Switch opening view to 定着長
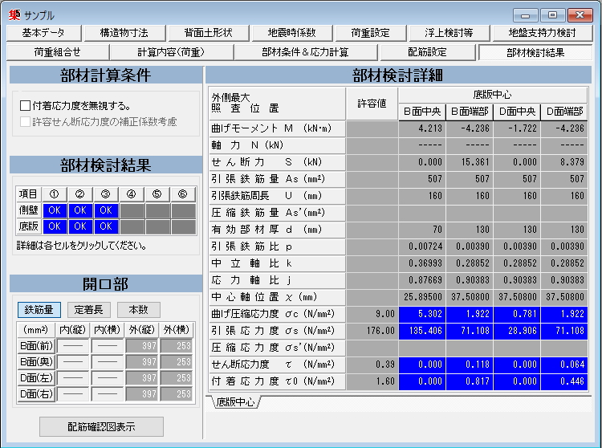 [x=88, y=310]
